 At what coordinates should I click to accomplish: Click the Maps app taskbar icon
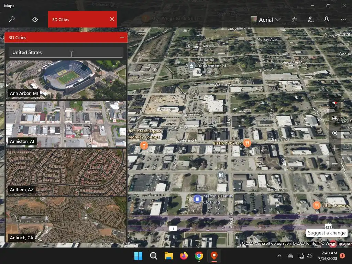click(x=214, y=256)
